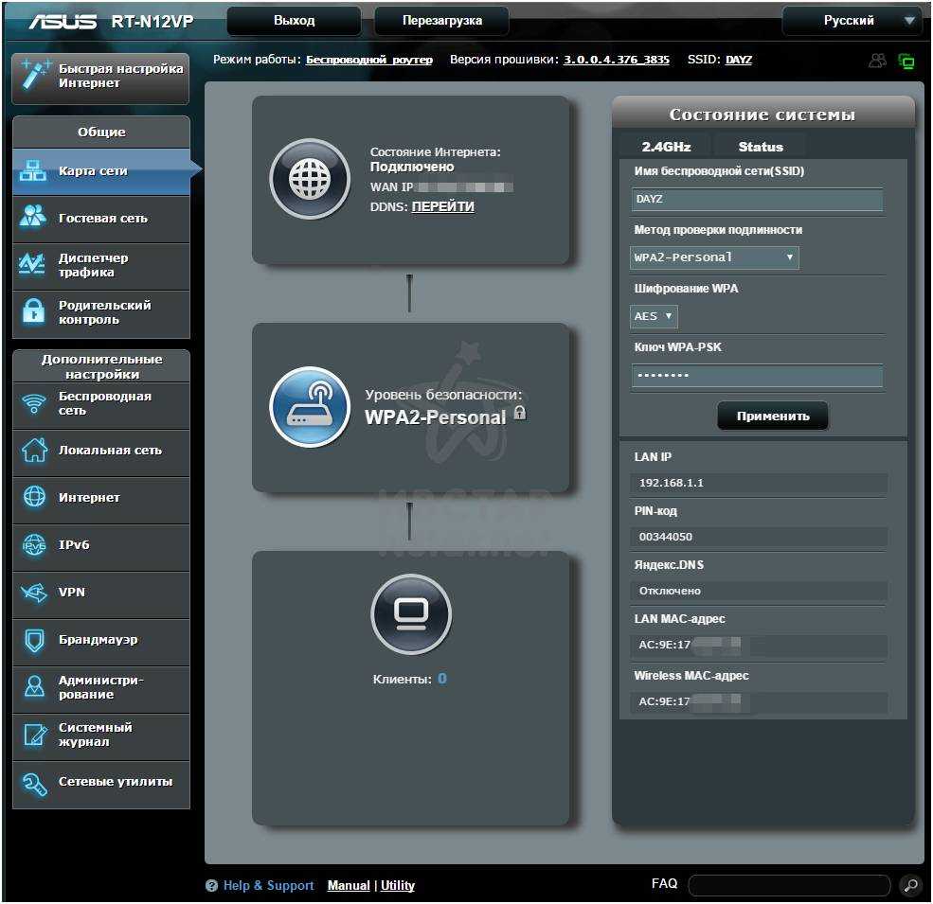Click the Перезагрузка (Reboot) button
The width and height of the screenshot is (933, 904).
pos(441,21)
